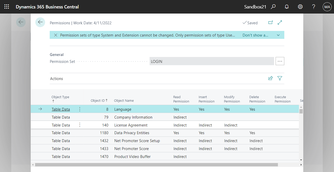334x172 pixels.
Task: Go back using the Permissions page arrow
Action: click(x=40, y=22)
